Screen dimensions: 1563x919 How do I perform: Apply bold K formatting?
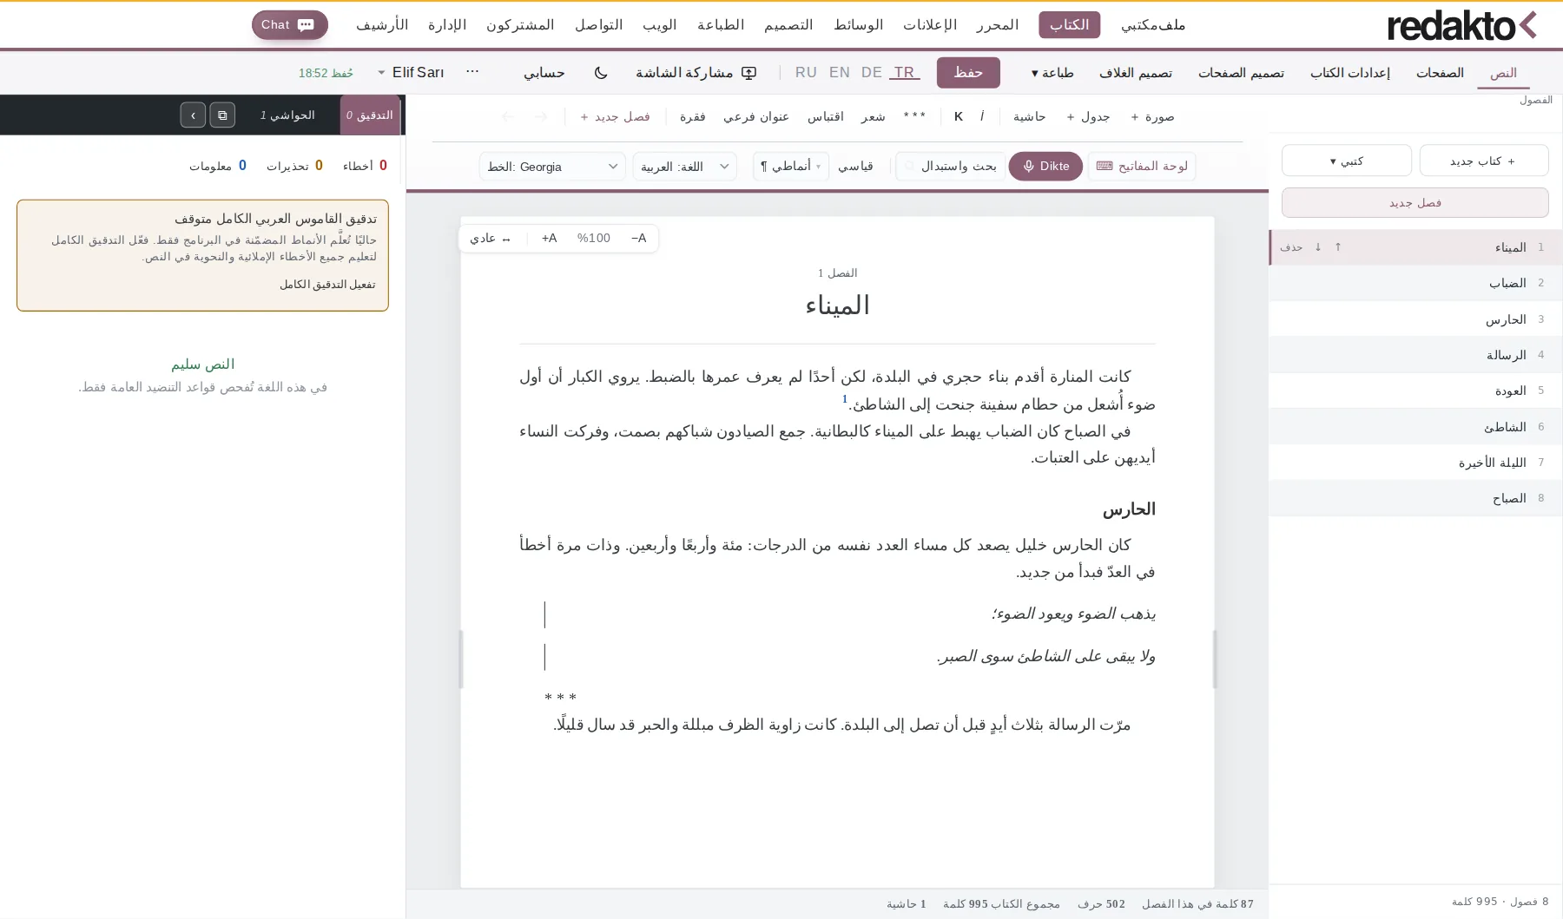point(958,116)
